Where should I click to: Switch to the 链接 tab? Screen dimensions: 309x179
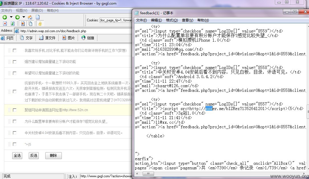(x=88, y=38)
